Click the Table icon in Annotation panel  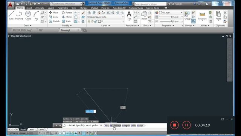[x=136, y=21]
